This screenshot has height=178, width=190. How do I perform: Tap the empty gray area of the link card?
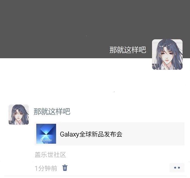[x=153, y=134]
